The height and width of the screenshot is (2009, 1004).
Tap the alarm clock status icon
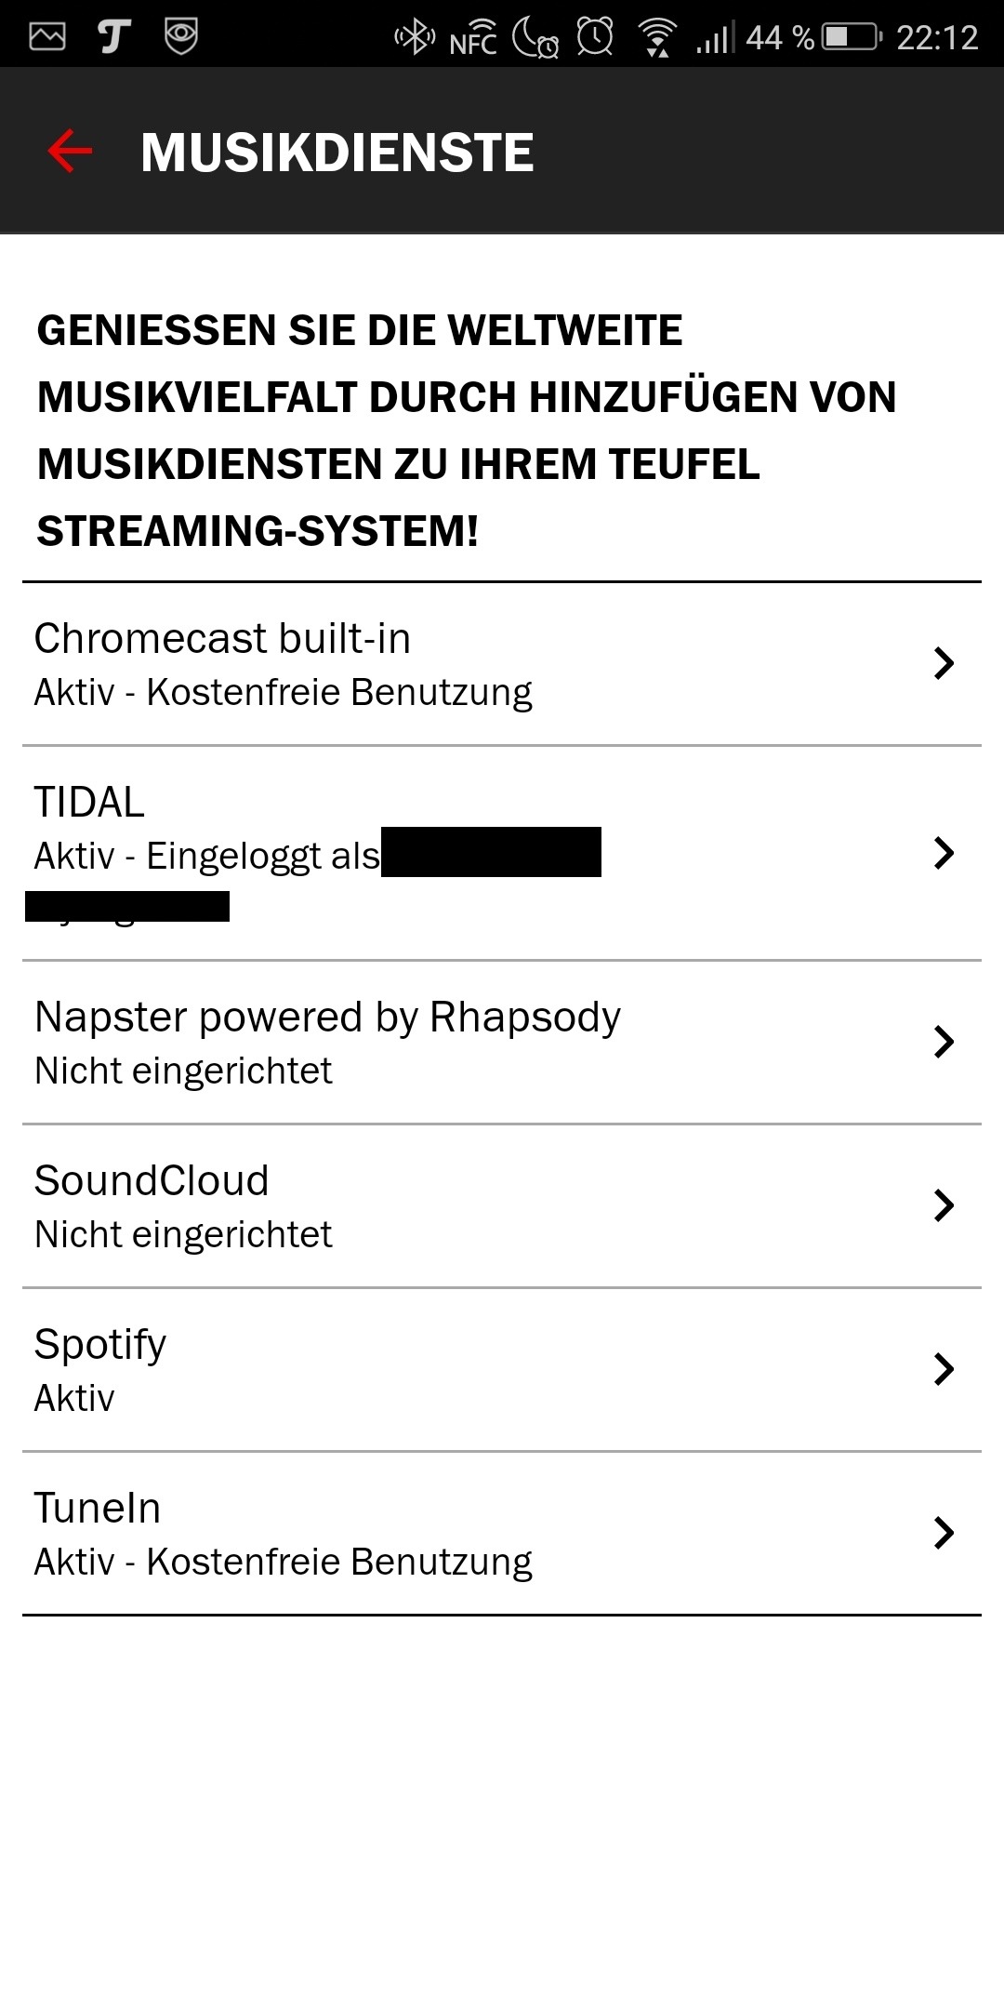(x=595, y=37)
